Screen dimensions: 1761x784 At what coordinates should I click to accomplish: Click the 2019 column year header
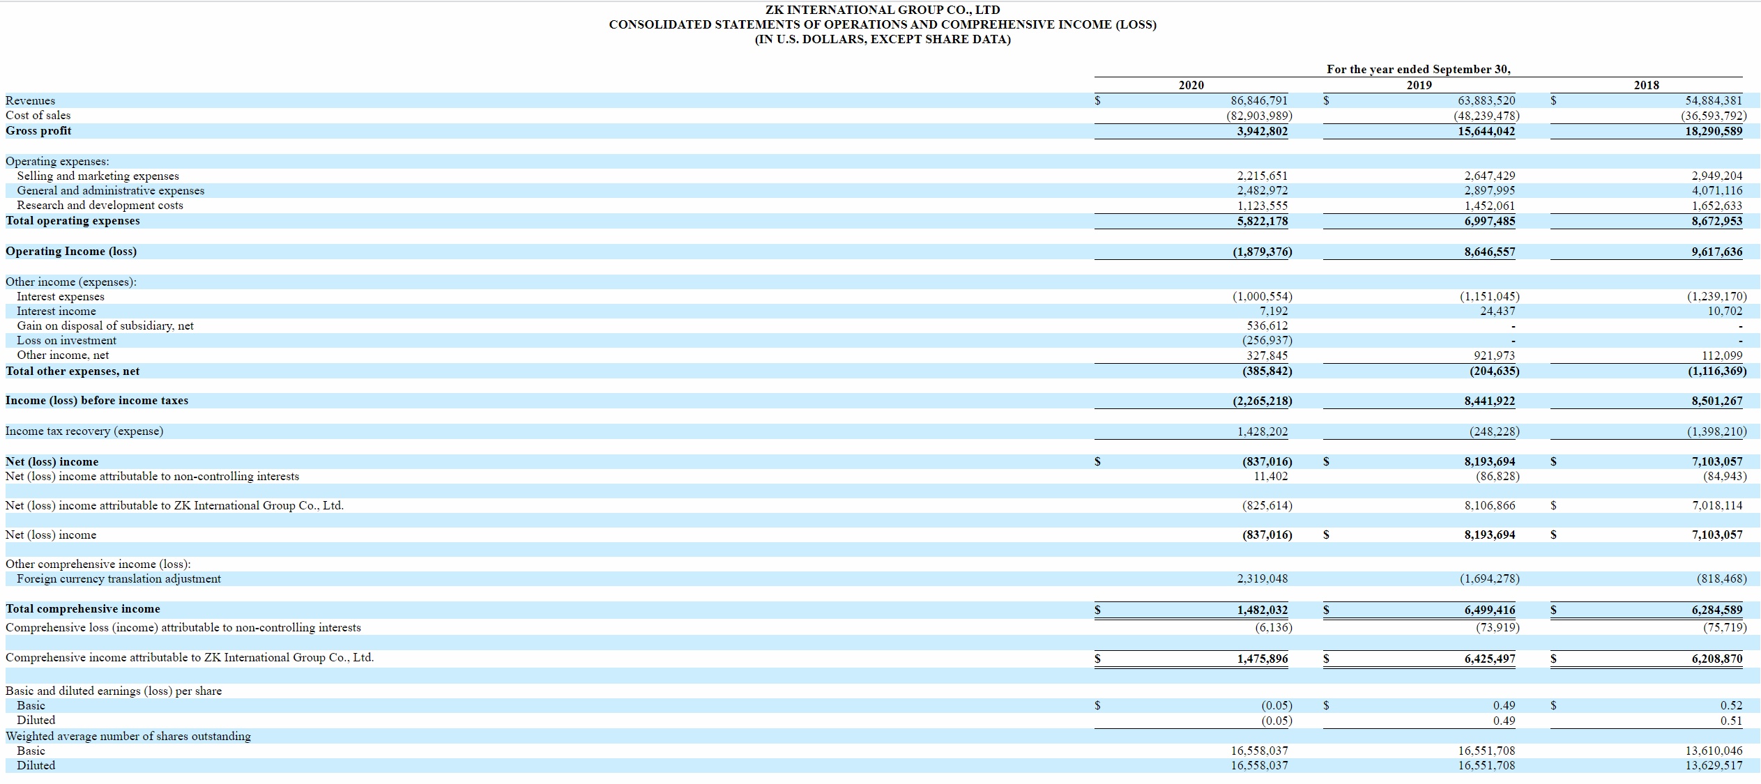pyautogui.click(x=1419, y=85)
